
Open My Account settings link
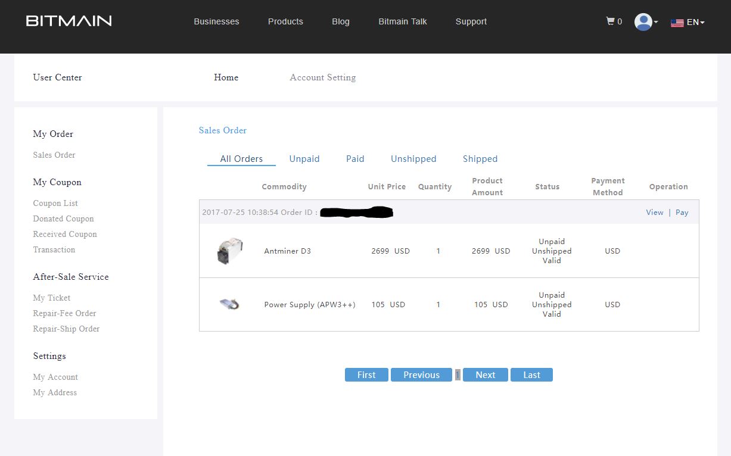click(x=55, y=377)
